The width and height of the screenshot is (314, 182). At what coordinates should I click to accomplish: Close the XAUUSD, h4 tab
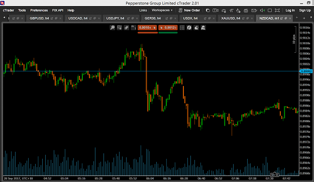[x=252, y=18]
